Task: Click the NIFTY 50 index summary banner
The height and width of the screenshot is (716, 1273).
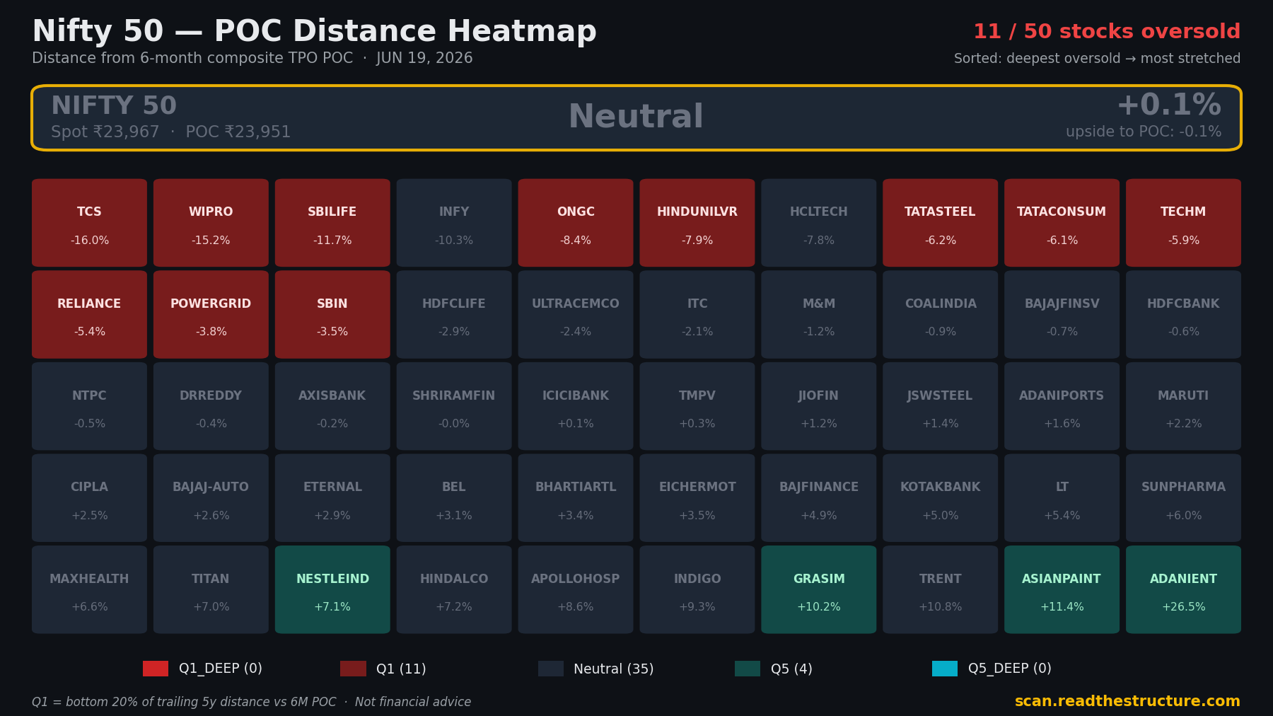Action: click(x=636, y=118)
